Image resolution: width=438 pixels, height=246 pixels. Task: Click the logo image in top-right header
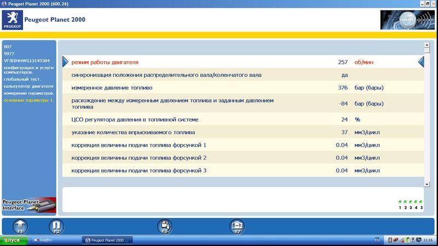(x=407, y=20)
